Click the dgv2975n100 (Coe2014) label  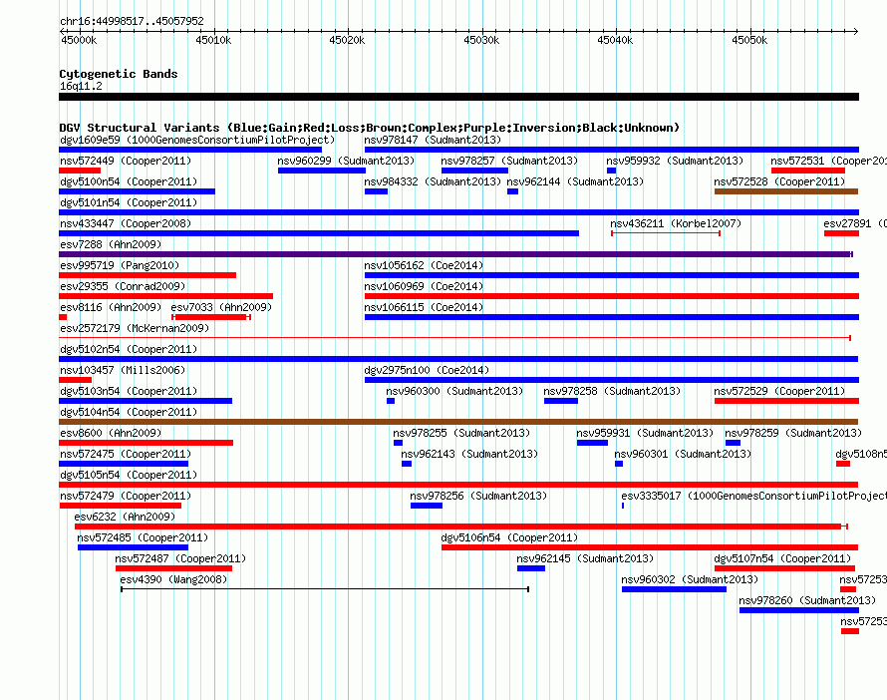tap(427, 370)
